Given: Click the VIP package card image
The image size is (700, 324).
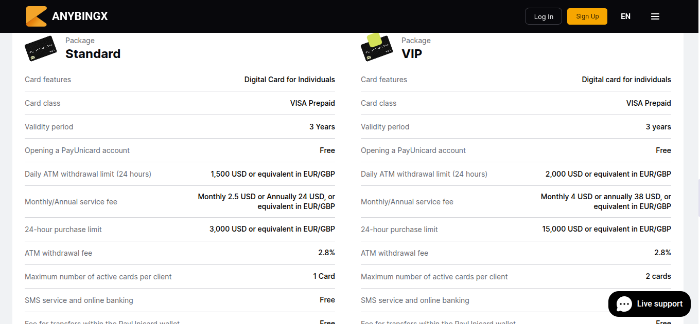Looking at the screenshot, I should 376,48.
